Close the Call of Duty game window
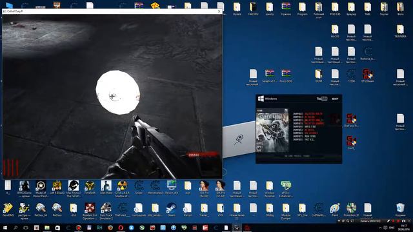Screen dimensions: 413x232 (x=219, y=12)
